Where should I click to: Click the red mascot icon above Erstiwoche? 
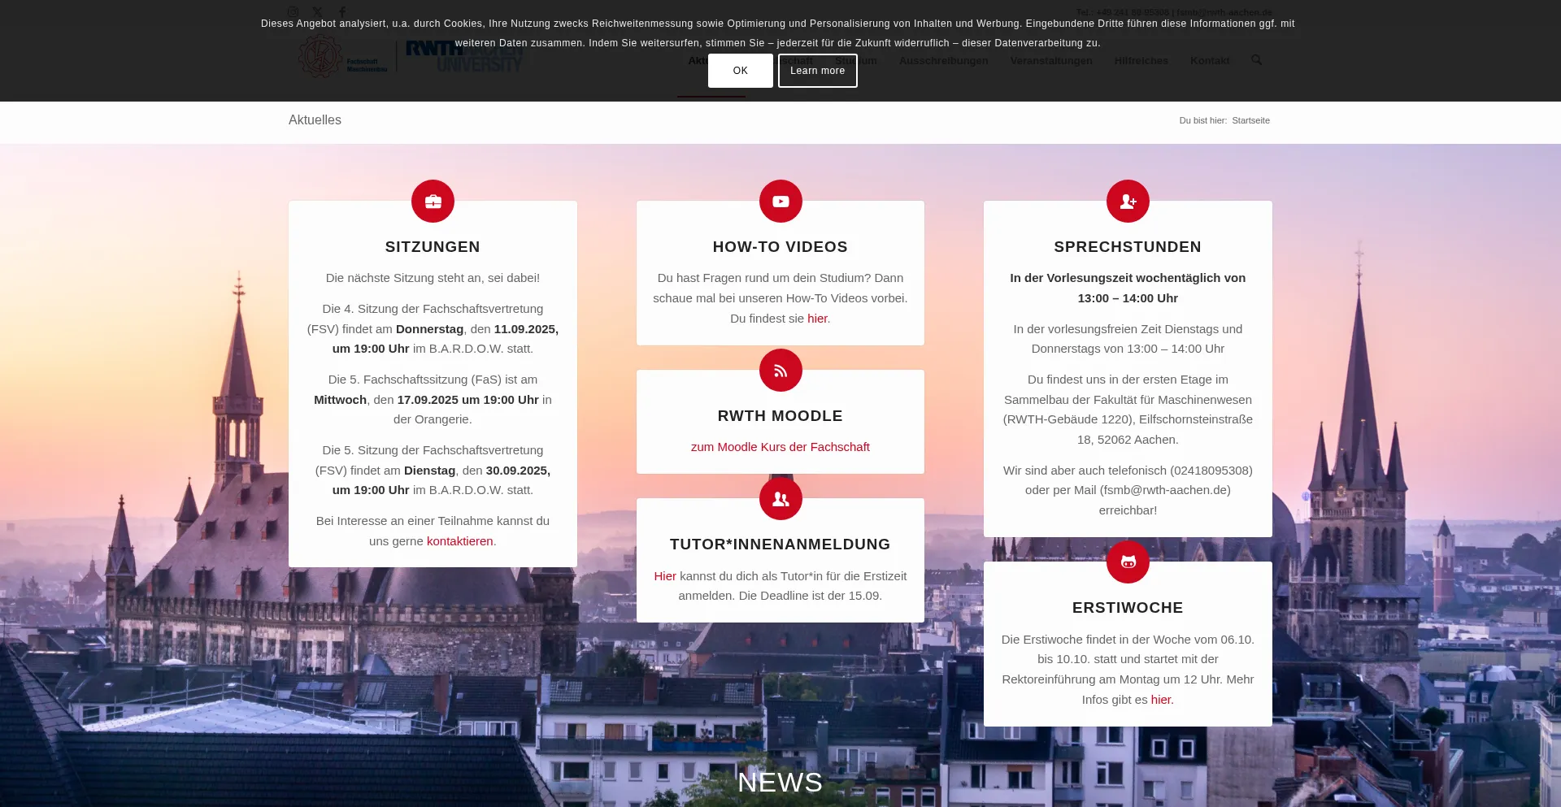(x=1128, y=562)
